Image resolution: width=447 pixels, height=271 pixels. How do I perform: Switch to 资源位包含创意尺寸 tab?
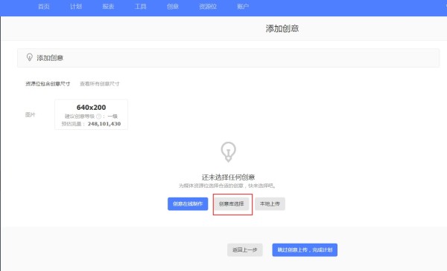click(48, 84)
